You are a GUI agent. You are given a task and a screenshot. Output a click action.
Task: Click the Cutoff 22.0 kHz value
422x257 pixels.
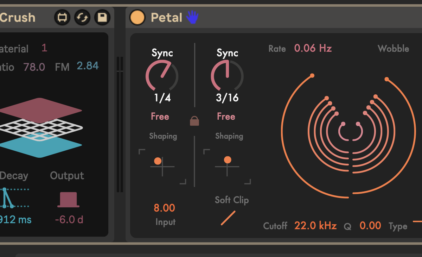point(315,226)
